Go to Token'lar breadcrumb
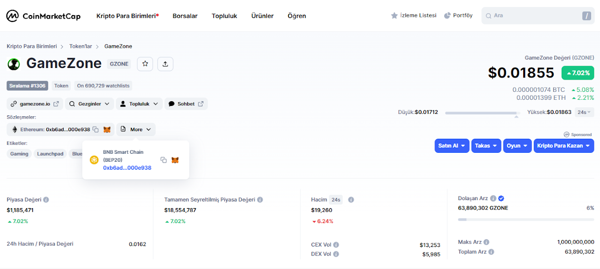 coord(81,46)
